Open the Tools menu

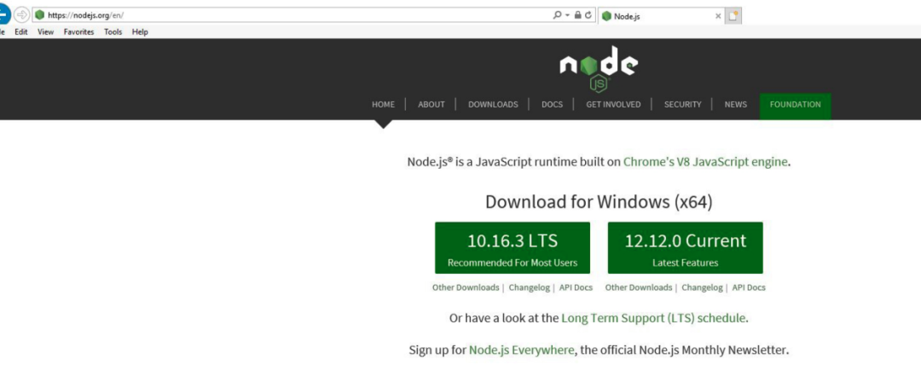[113, 32]
